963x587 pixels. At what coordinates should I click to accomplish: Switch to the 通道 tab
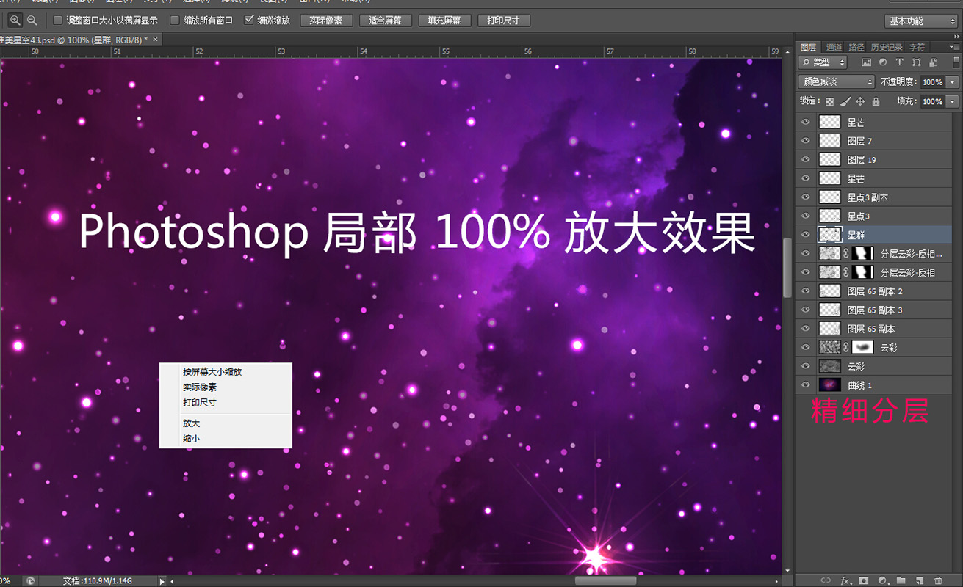pos(834,47)
